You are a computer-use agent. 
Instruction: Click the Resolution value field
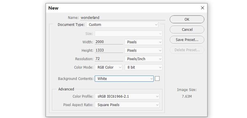click(x=109, y=59)
